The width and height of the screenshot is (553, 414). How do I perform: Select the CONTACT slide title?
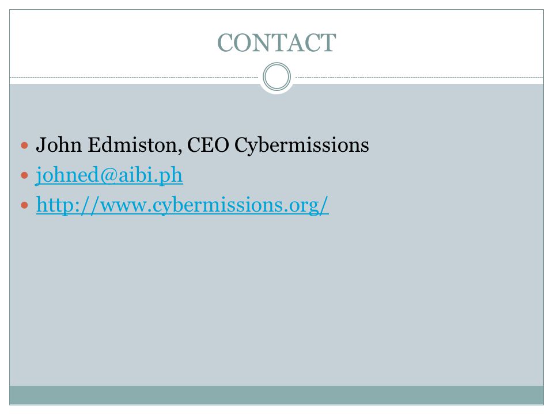276,43
